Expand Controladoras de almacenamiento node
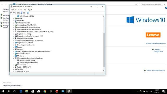Screen dimensions: 167x94 (x=13, y=27)
